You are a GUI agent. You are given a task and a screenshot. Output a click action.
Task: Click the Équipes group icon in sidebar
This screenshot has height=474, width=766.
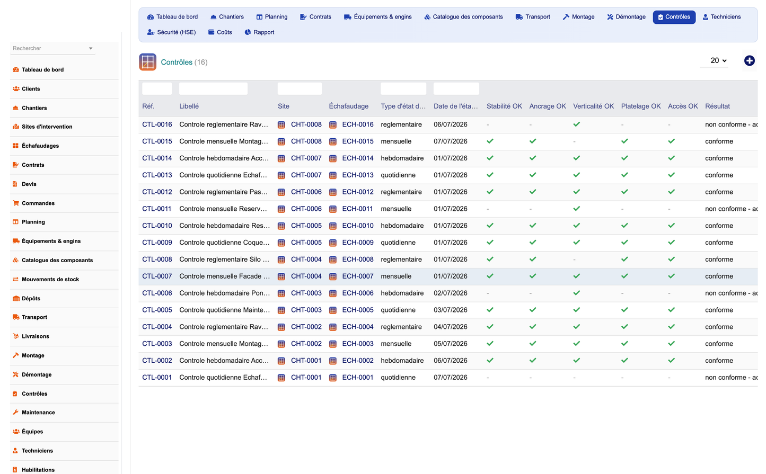pyautogui.click(x=16, y=432)
